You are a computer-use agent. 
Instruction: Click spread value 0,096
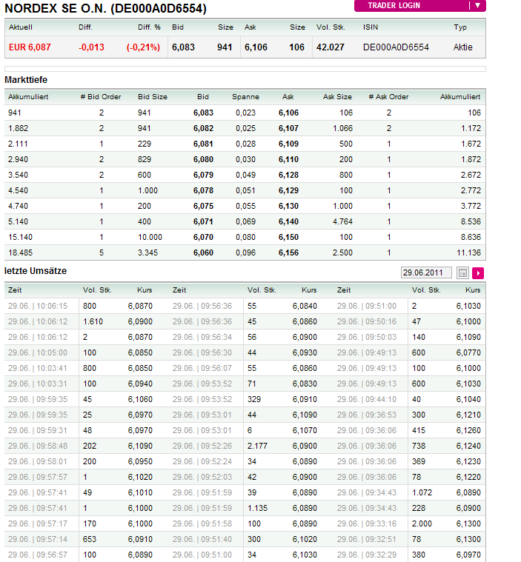pyautogui.click(x=245, y=252)
